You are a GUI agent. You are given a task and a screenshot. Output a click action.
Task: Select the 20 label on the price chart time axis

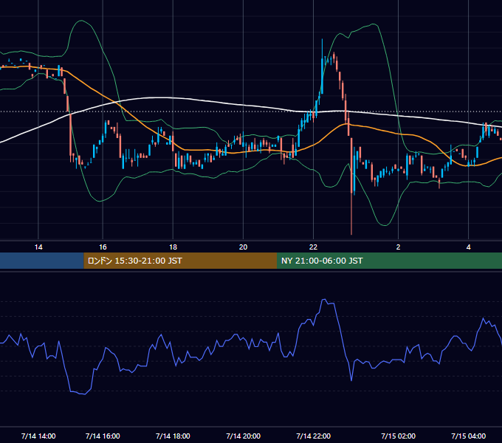pos(244,247)
